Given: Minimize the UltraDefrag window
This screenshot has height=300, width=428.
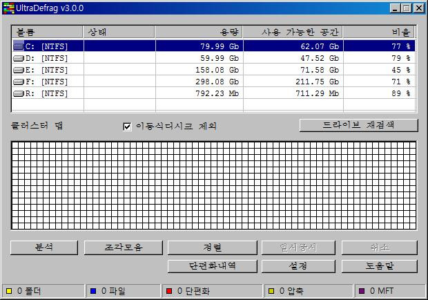Looking at the screenshot, I should coord(395,8).
